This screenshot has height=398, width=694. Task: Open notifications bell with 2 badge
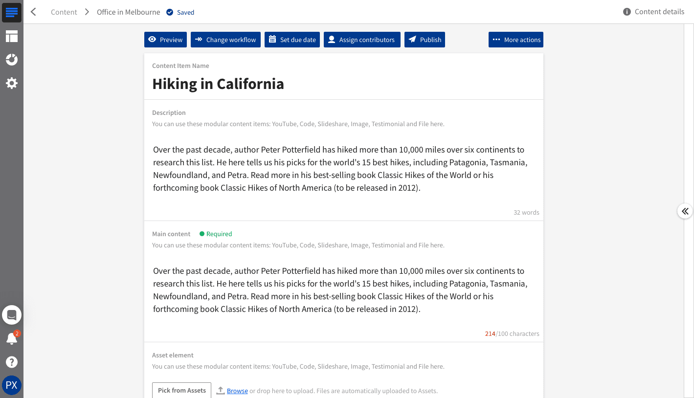tap(12, 338)
